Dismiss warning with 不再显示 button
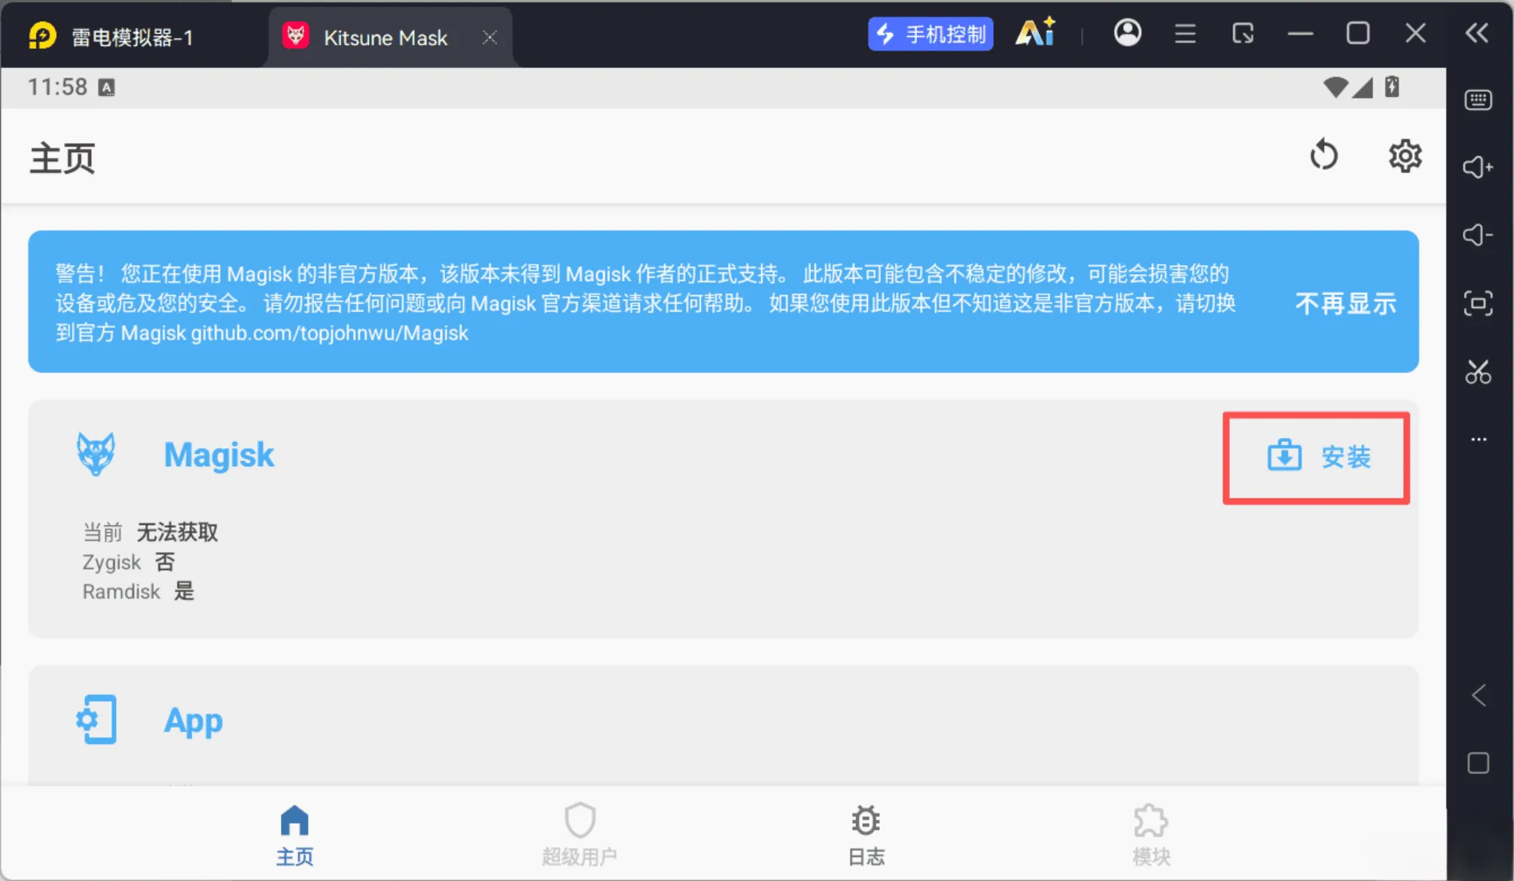 point(1345,303)
